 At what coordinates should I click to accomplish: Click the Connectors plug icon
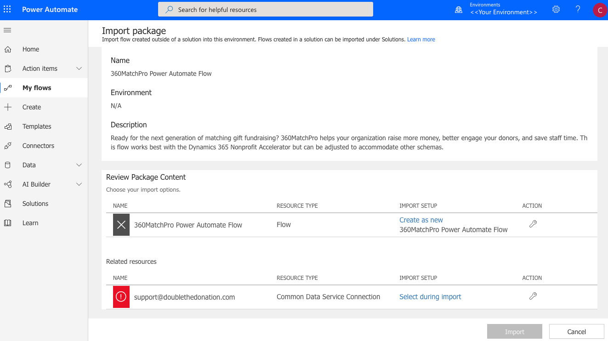click(x=7, y=146)
